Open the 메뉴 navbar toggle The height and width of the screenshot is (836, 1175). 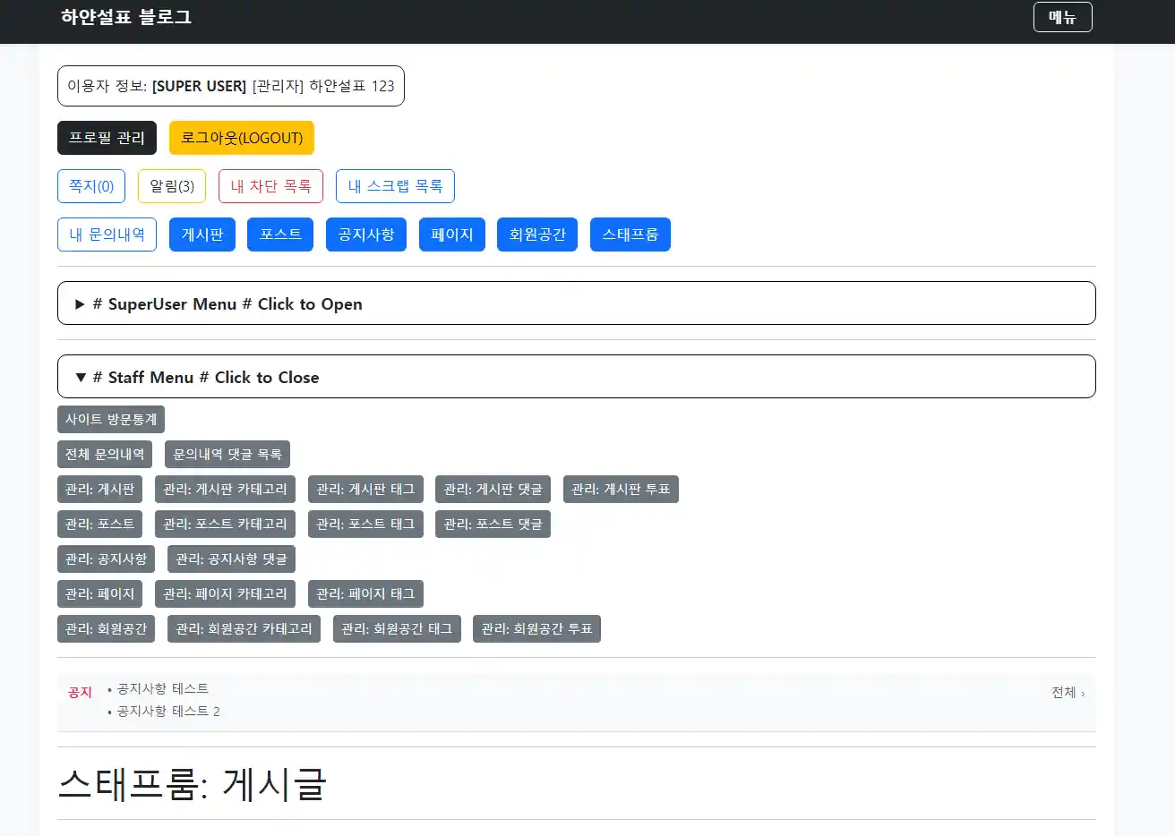1062,17
